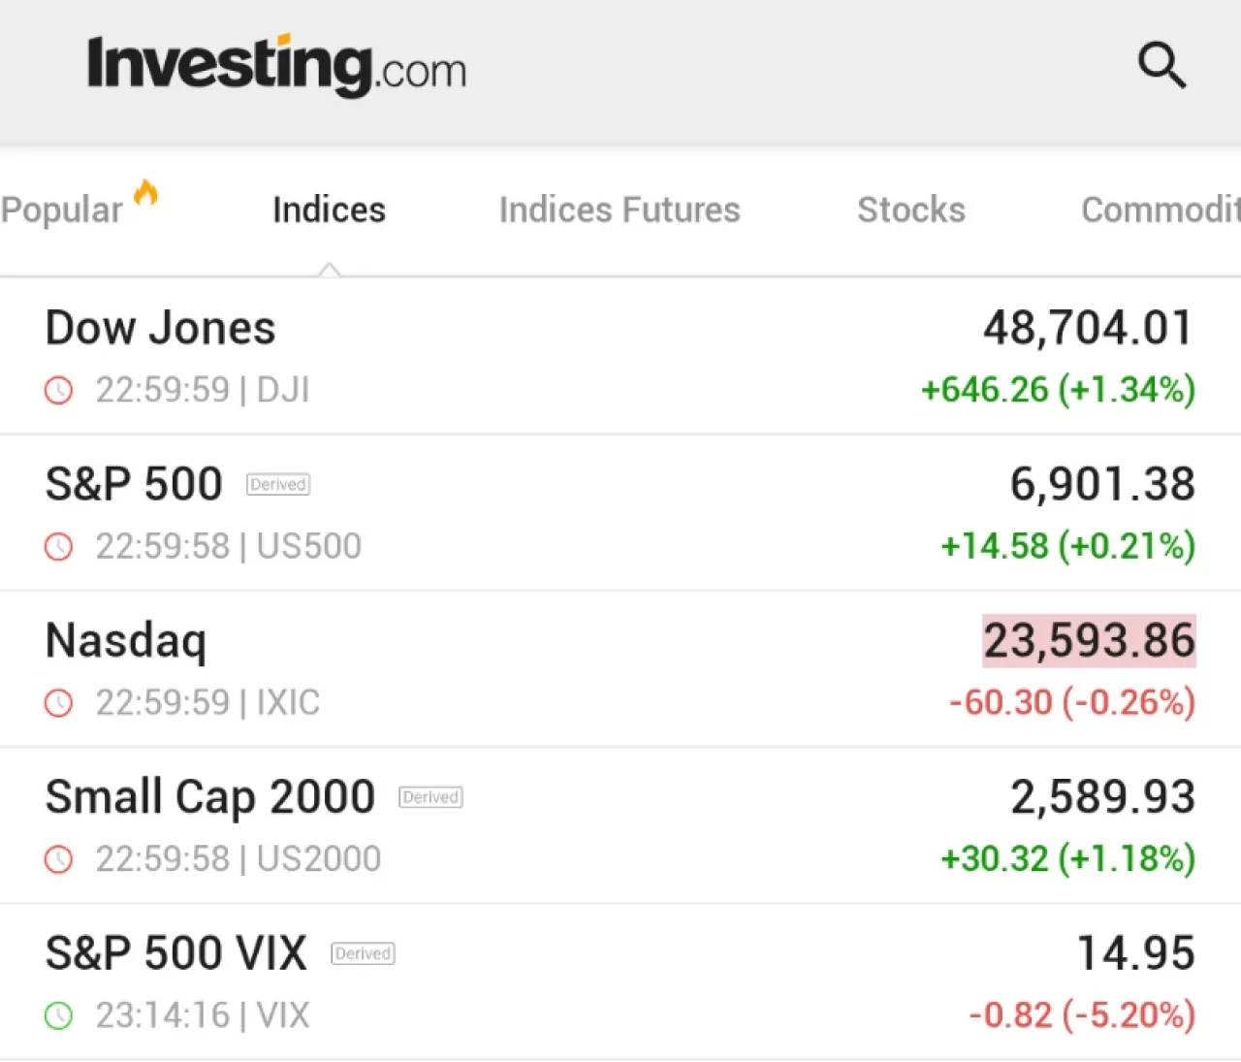Screen dimensions: 1241x1062
Task: Click the highlighted Nasdaq price value
Action: click(x=1088, y=639)
